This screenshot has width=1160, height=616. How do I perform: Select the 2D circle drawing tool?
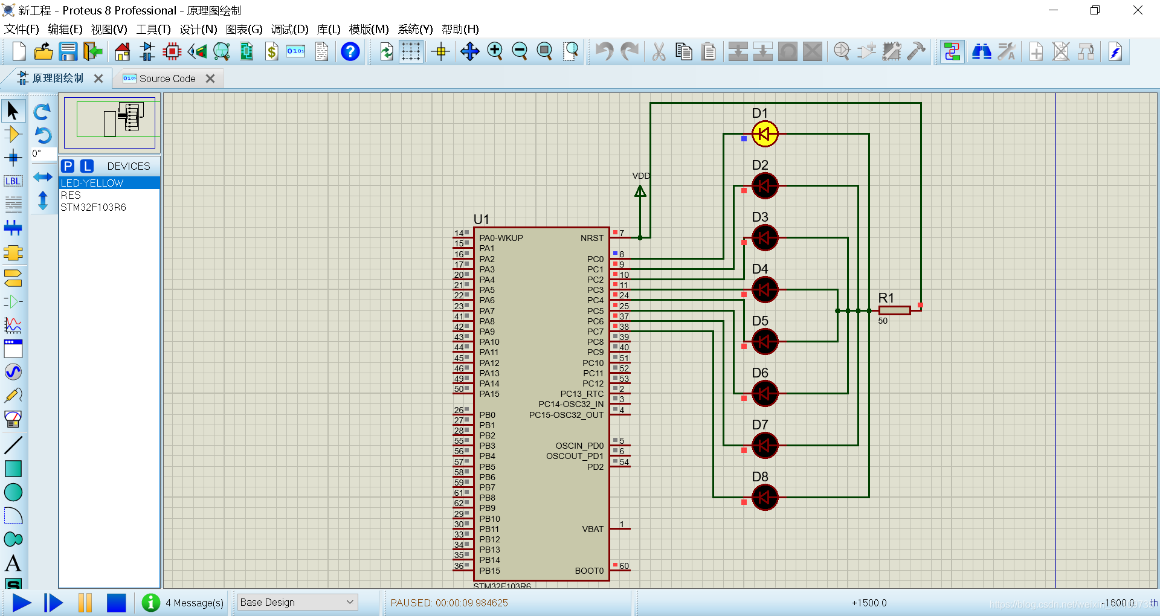click(x=13, y=493)
